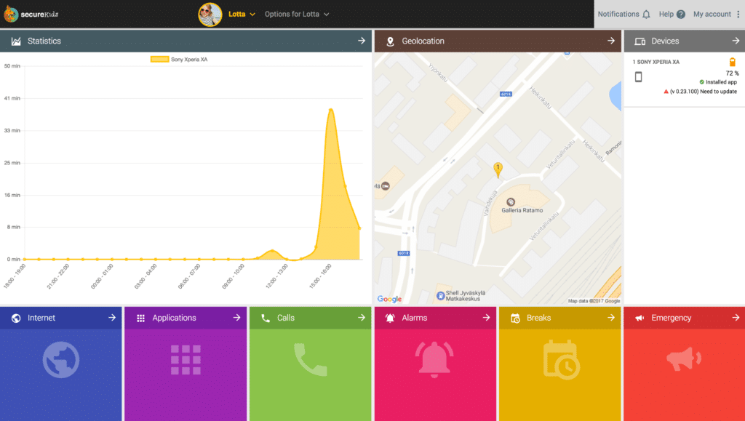Click the Statistics chart icon
This screenshot has height=421, width=745.
(16, 41)
